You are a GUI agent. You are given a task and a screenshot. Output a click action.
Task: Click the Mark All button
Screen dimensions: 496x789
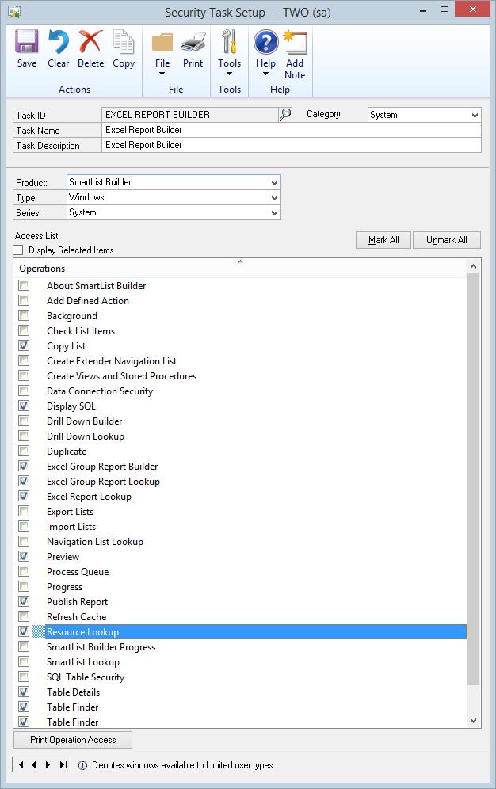[383, 240]
